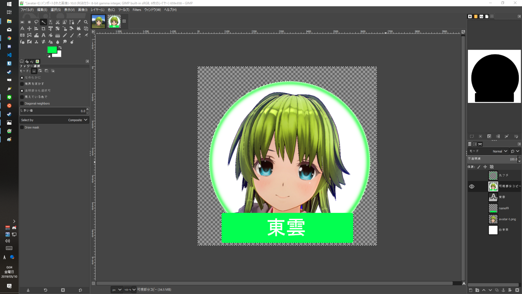Select the Bucket Fill tool
This screenshot has height=294, width=522.
tap(50, 35)
